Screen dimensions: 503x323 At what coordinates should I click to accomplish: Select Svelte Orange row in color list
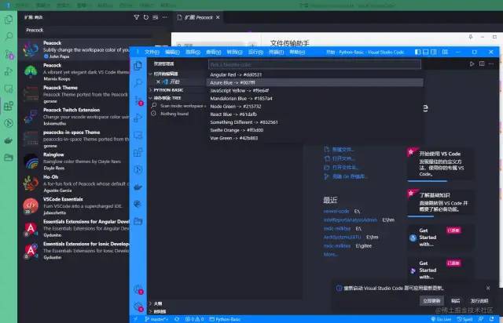(315, 130)
